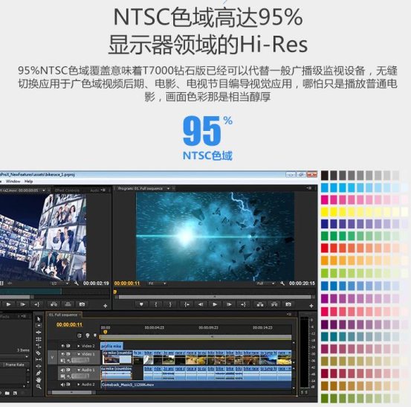Expand the Video 2 track
Image resolution: width=411 pixels, height=407 pixels.
[x=78, y=346]
